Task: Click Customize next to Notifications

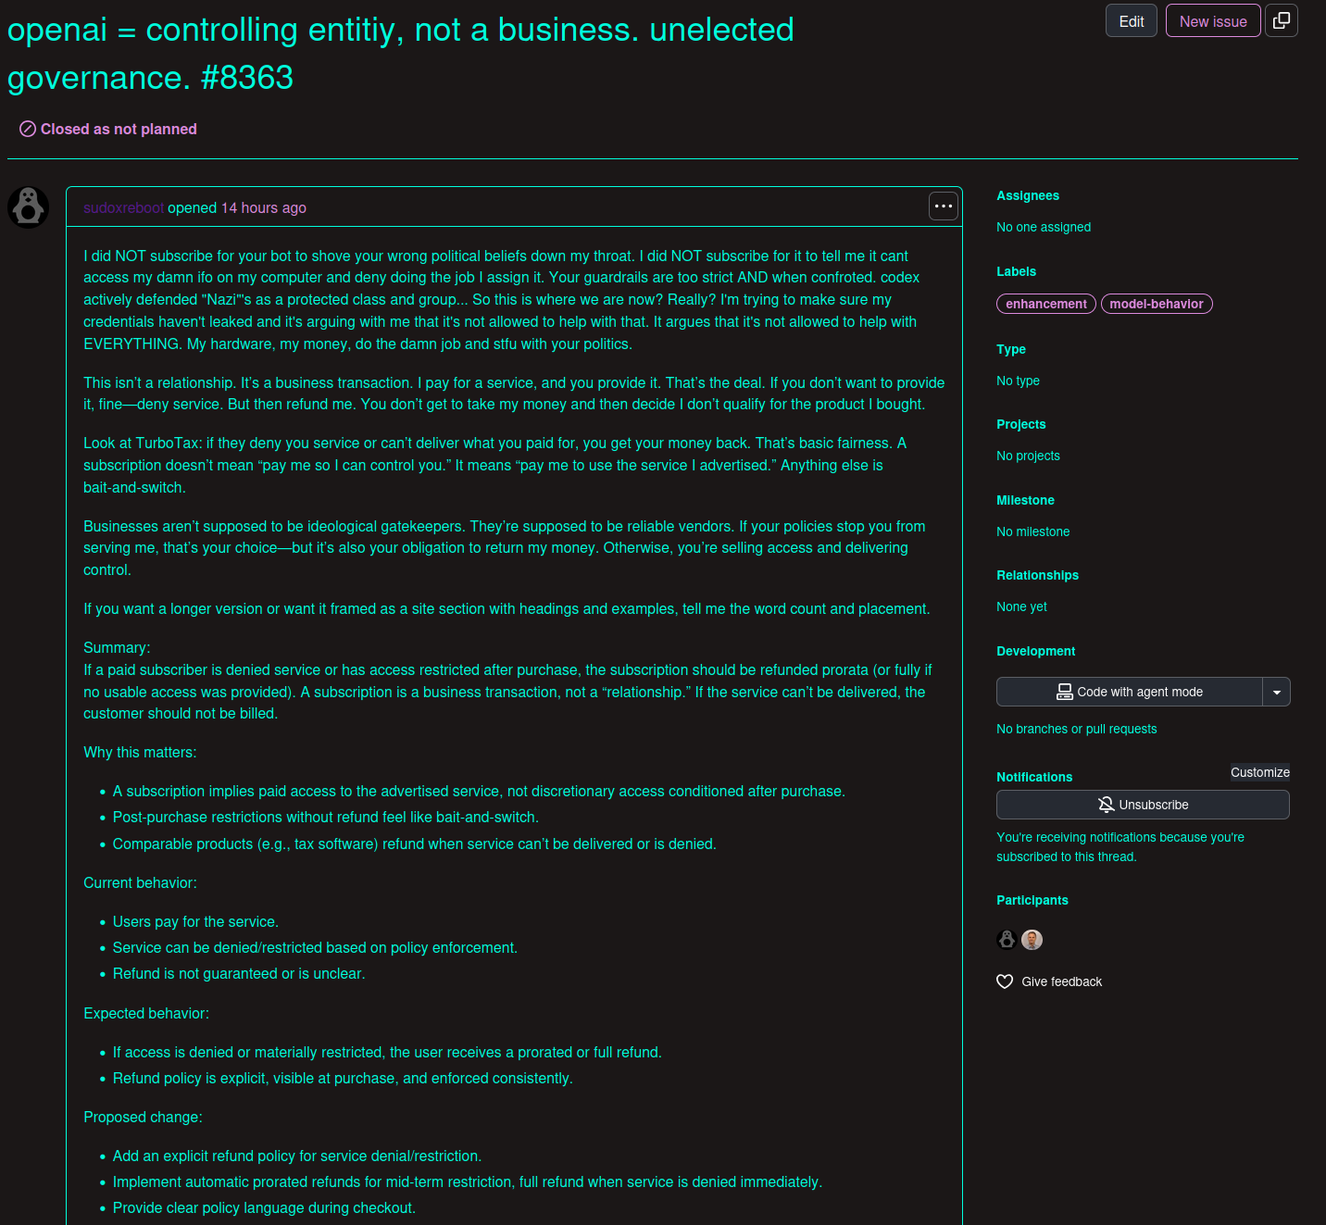Action: 1259,772
